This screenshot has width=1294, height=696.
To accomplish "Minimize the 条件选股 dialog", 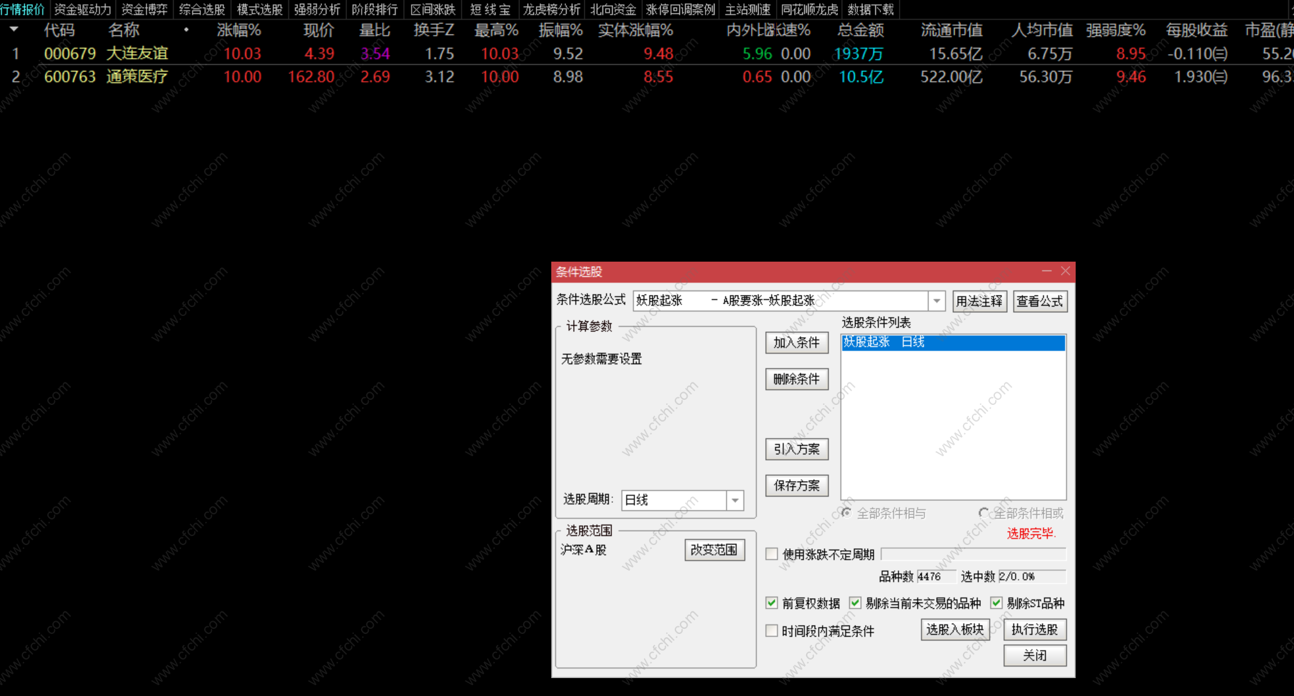I will pyautogui.click(x=1046, y=271).
